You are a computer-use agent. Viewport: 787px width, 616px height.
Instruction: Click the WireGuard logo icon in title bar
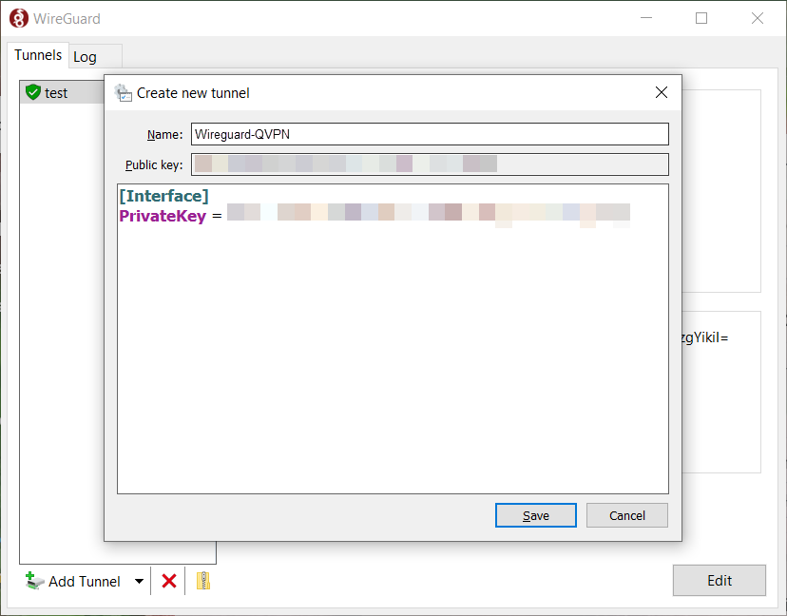(19, 19)
